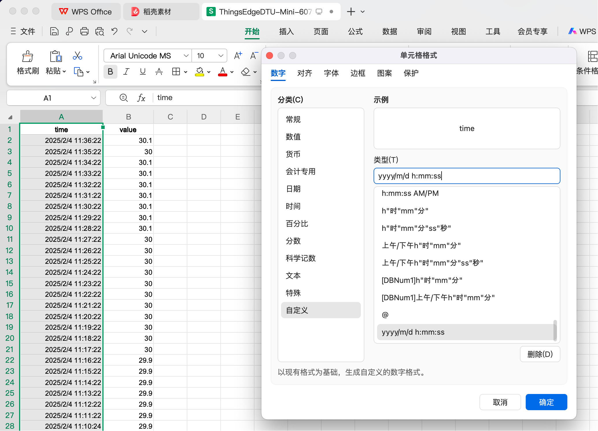Switch to the 公式 ribbon tab
Image resolution: width=598 pixels, height=431 pixels.
coord(355,31)
